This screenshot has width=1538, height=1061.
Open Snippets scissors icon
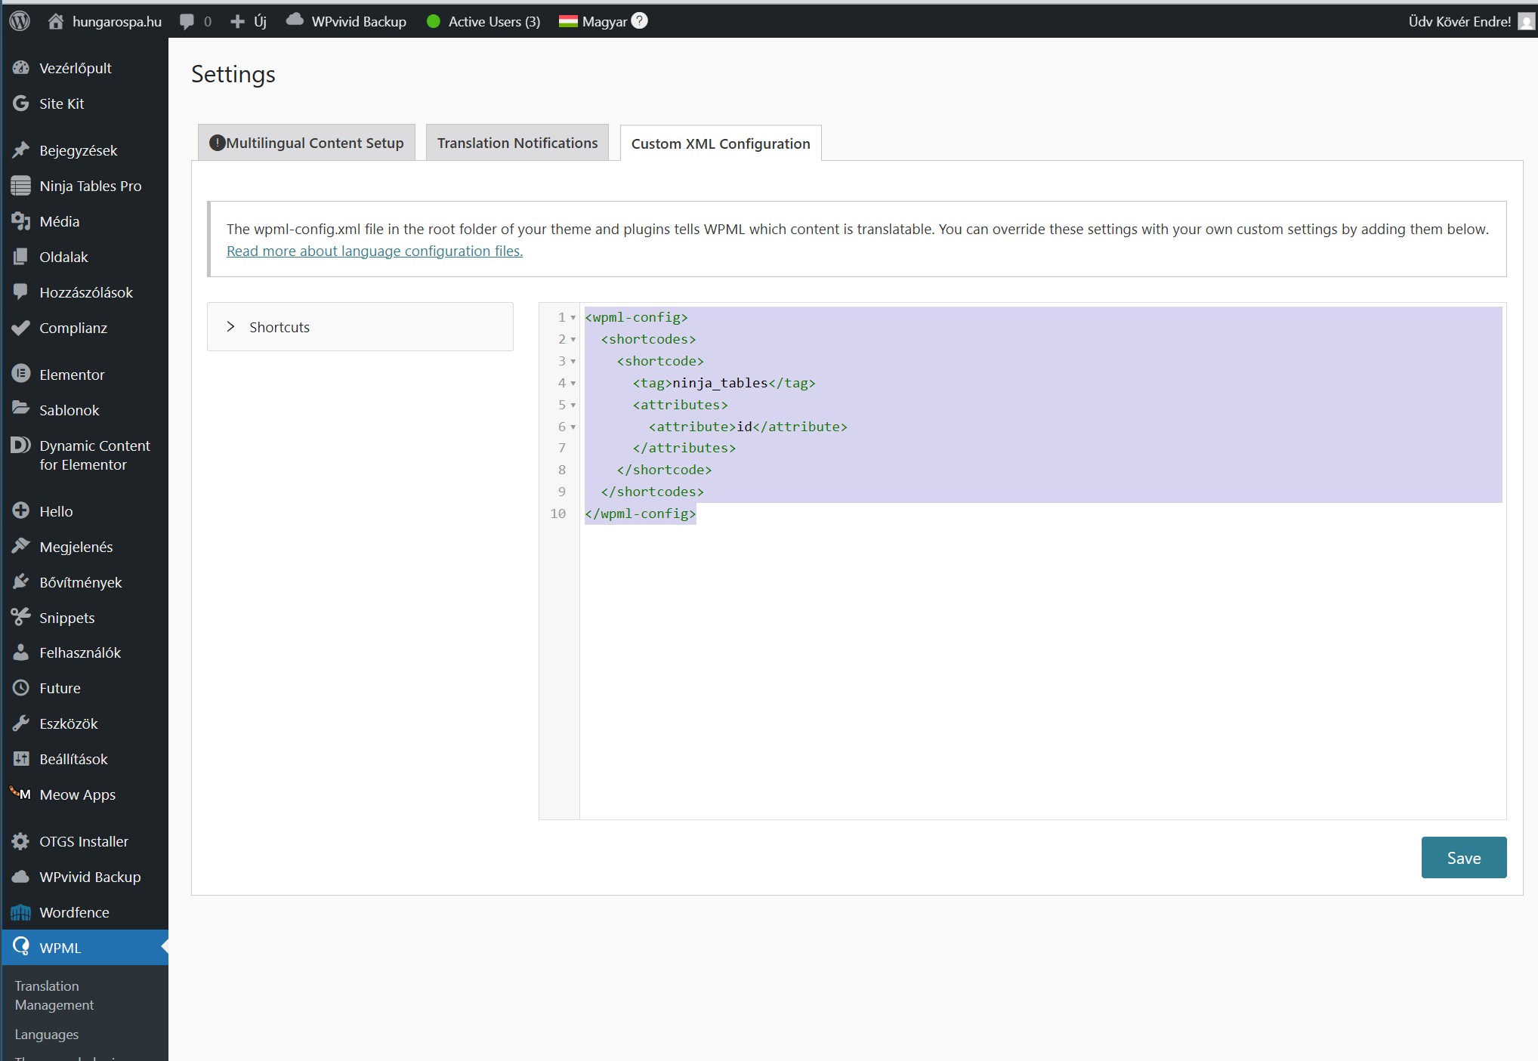(21, 618)
